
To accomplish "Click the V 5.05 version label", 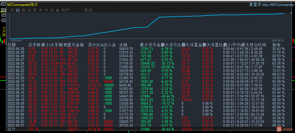I will point(4,31).
